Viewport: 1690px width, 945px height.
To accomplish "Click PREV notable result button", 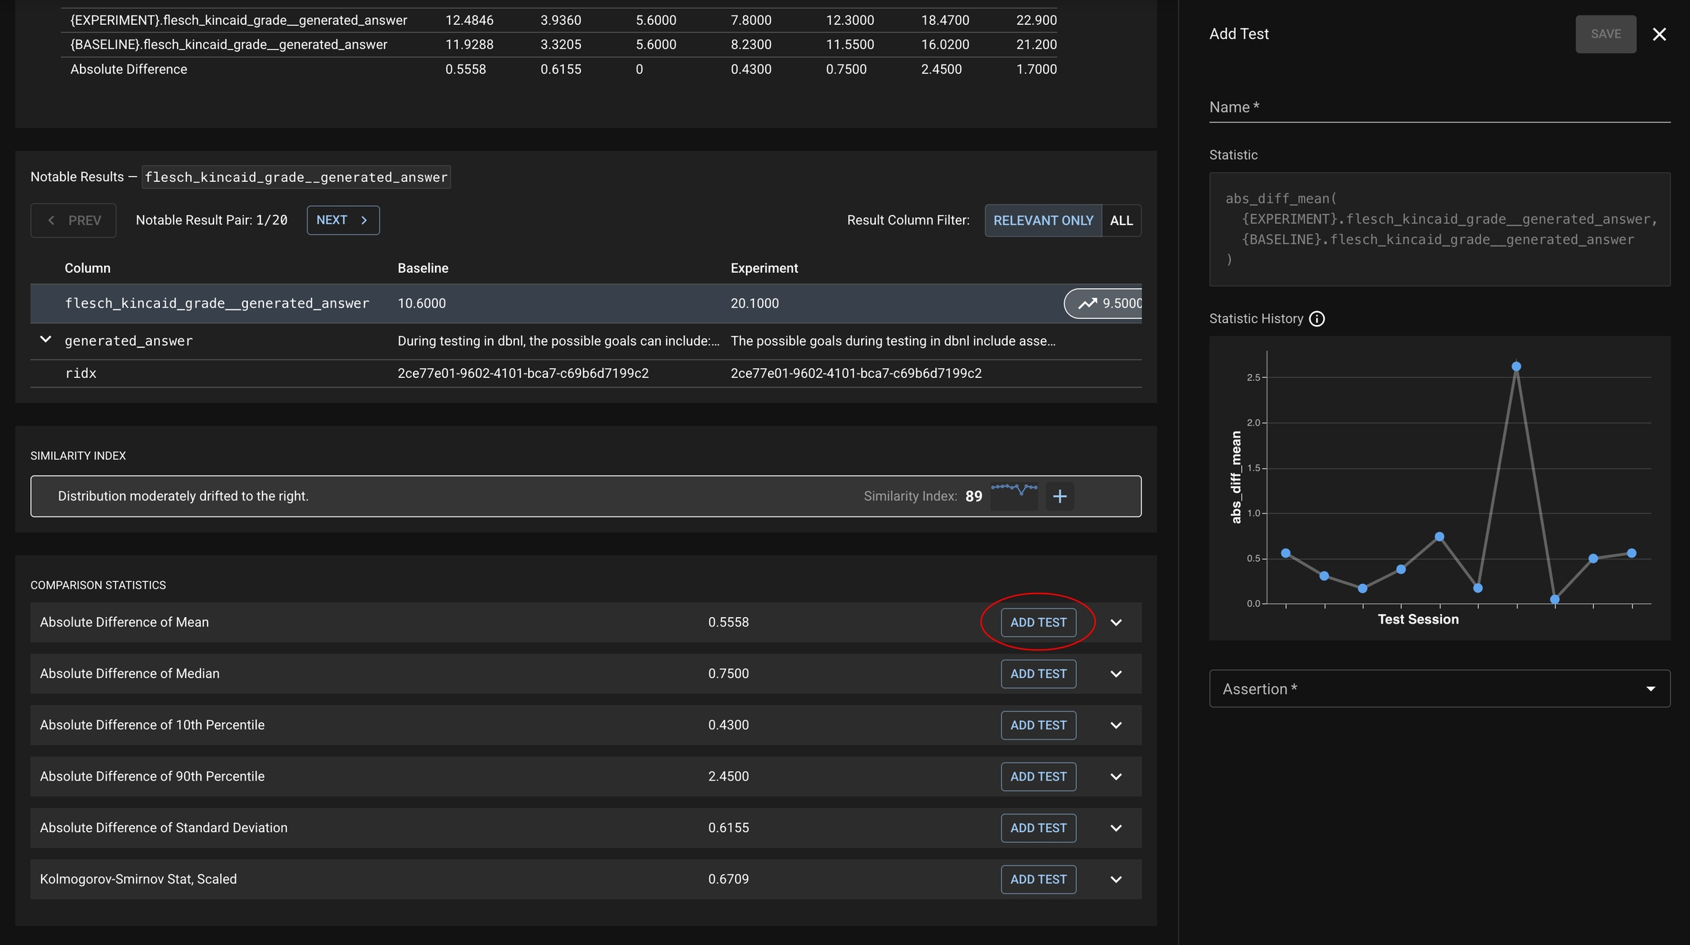I will pos(73,221).
